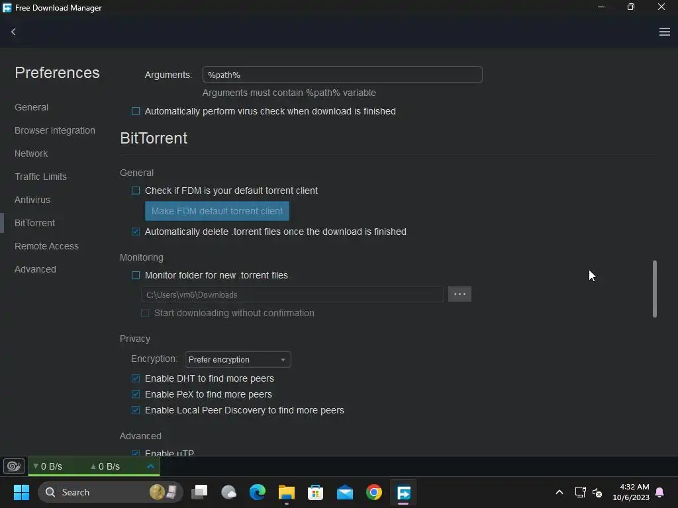Enable automatic virus check after download
The image size is (678, 508).
[x=136, y=111]
